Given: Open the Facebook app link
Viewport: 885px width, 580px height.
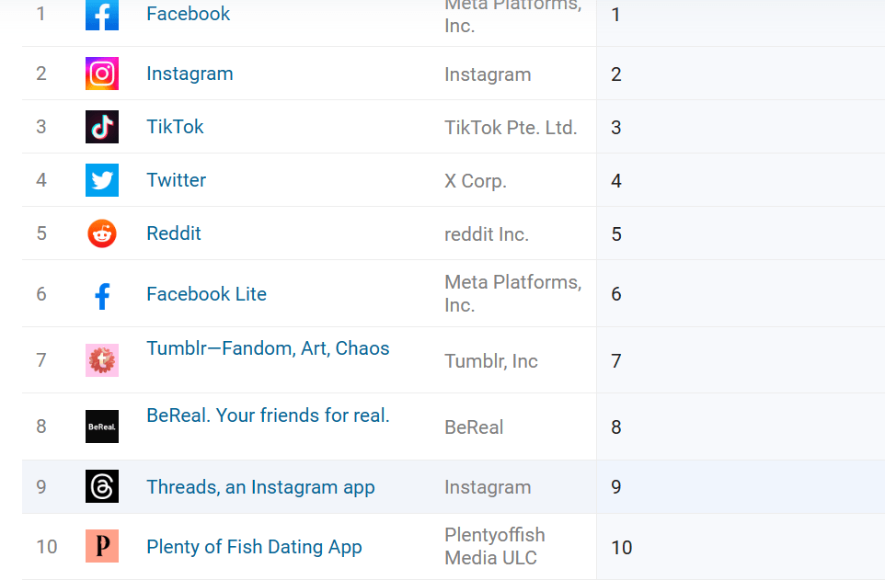Looking at the screenshot, I should (188, 14).
